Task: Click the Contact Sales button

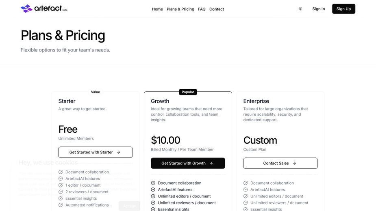Action: (280, 164)
